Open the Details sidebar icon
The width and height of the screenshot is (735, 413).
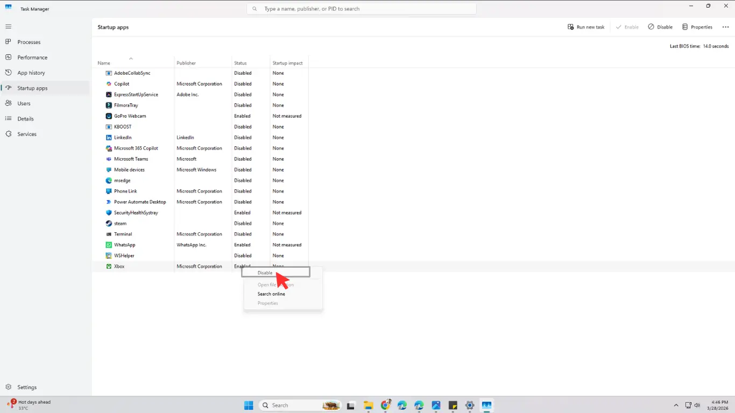[8, 119]
